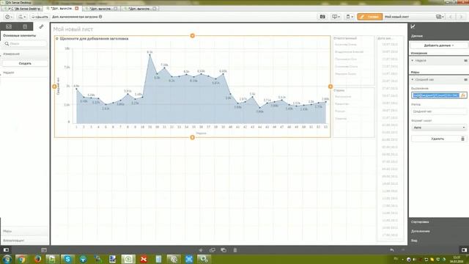The image size is (469, 264).
Task: Click the orange Done editing button
Action: pyautogui.click(x=369, y=17)
